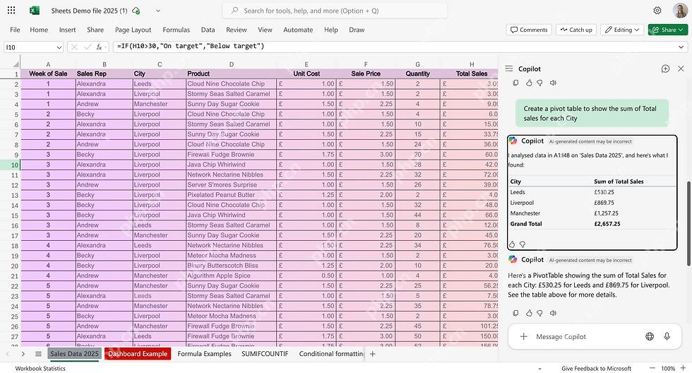Image resolution: width=692 pixels, height=373 pixels.
Task: Thumbs up the pivot table card
Action: [512, 244]
